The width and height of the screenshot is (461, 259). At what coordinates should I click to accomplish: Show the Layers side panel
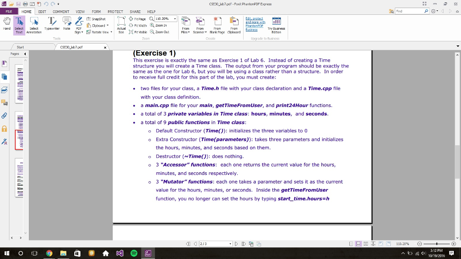[5, 89]
